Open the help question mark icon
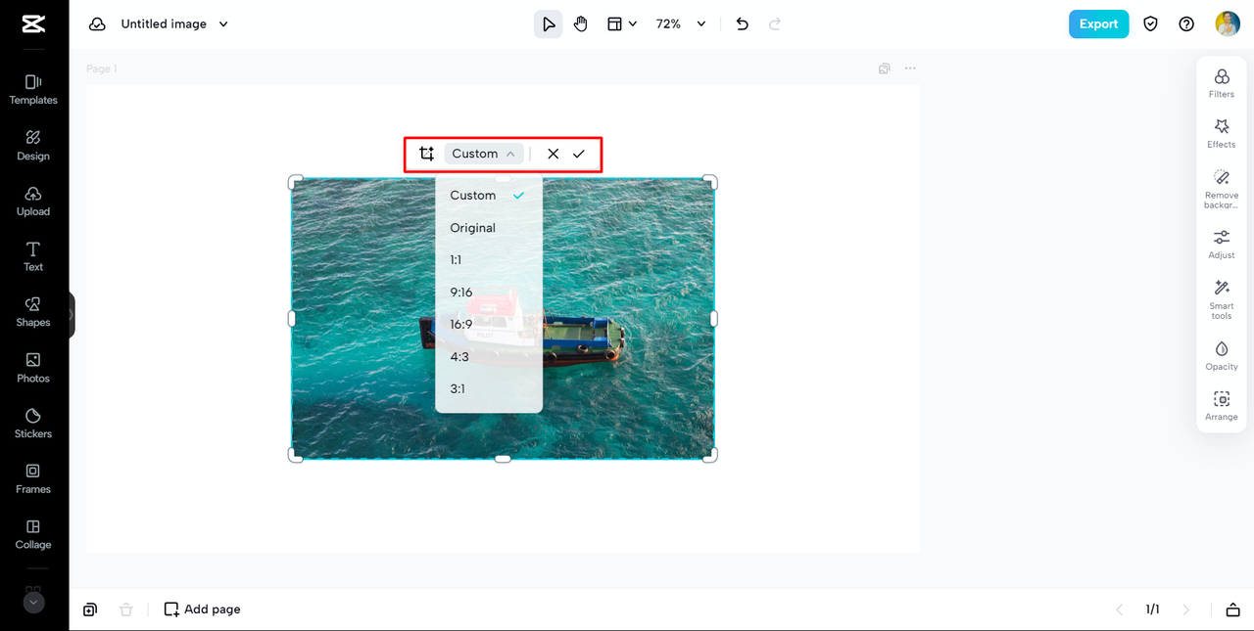 pos(1186,24)
